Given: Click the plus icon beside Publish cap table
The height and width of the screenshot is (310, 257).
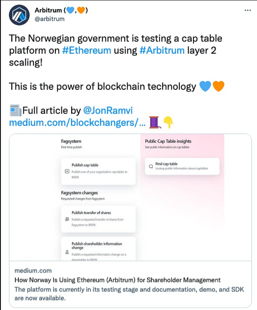Looking at the screenshot, I should pyautogui.click(x=68, y=172).
